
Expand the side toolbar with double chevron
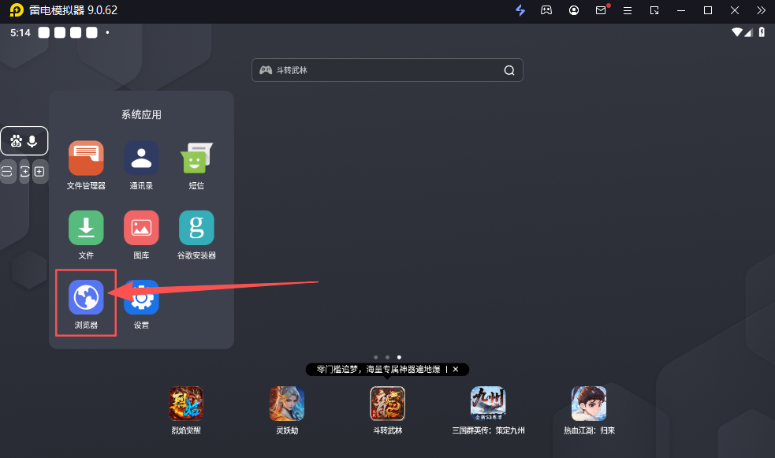click(x=761, y=10)
